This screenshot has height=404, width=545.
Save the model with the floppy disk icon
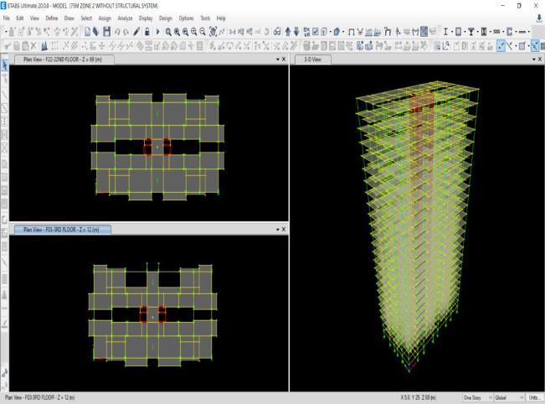coord(106,32)
